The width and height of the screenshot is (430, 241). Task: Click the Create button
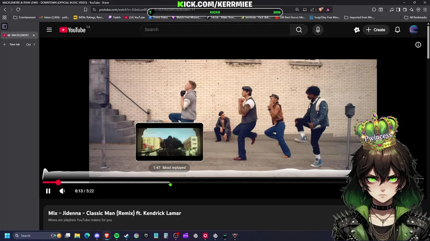coord(376,30)
